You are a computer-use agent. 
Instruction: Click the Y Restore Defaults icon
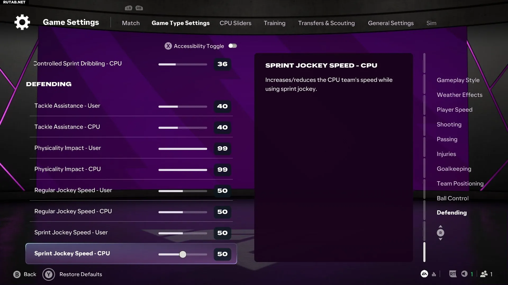(49, 274)
